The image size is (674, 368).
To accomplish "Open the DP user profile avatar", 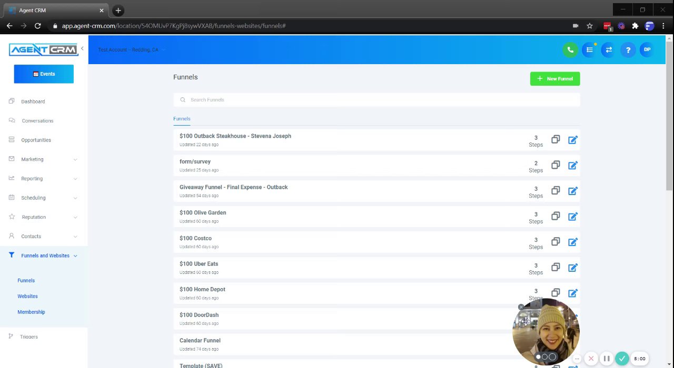I will [x=647, y=50].
